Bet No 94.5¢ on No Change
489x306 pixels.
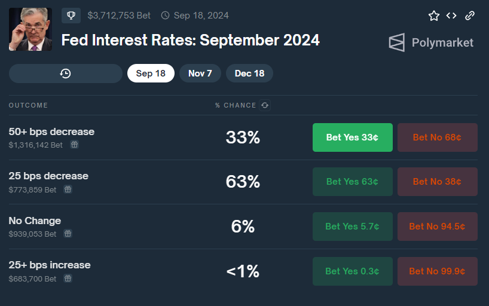pyautogui.click(x=437, y=227)
